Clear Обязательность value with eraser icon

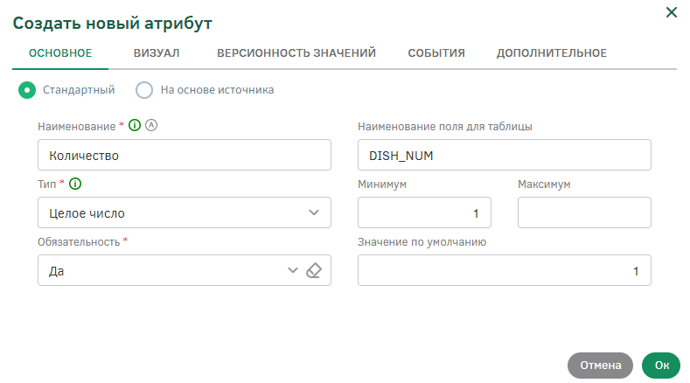(x=315, y=271)
